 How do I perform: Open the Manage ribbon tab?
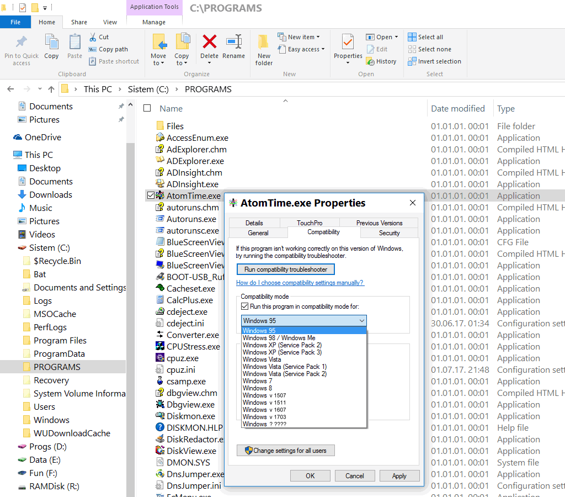pyautogui.click(x=154, y=22)
